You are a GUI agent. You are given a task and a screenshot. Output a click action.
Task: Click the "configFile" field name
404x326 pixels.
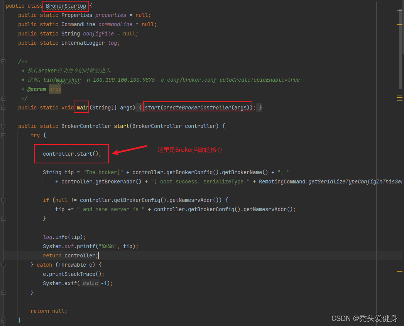click(98, 34)
